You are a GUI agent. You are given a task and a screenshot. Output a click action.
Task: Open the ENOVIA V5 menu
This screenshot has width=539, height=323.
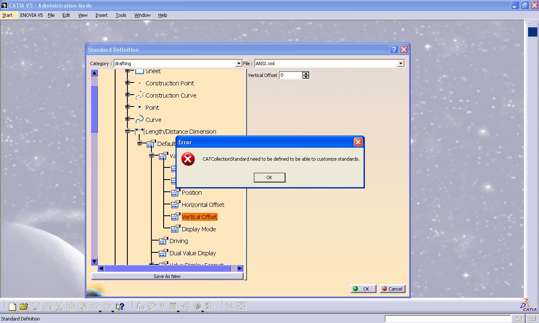pos(32,15)
